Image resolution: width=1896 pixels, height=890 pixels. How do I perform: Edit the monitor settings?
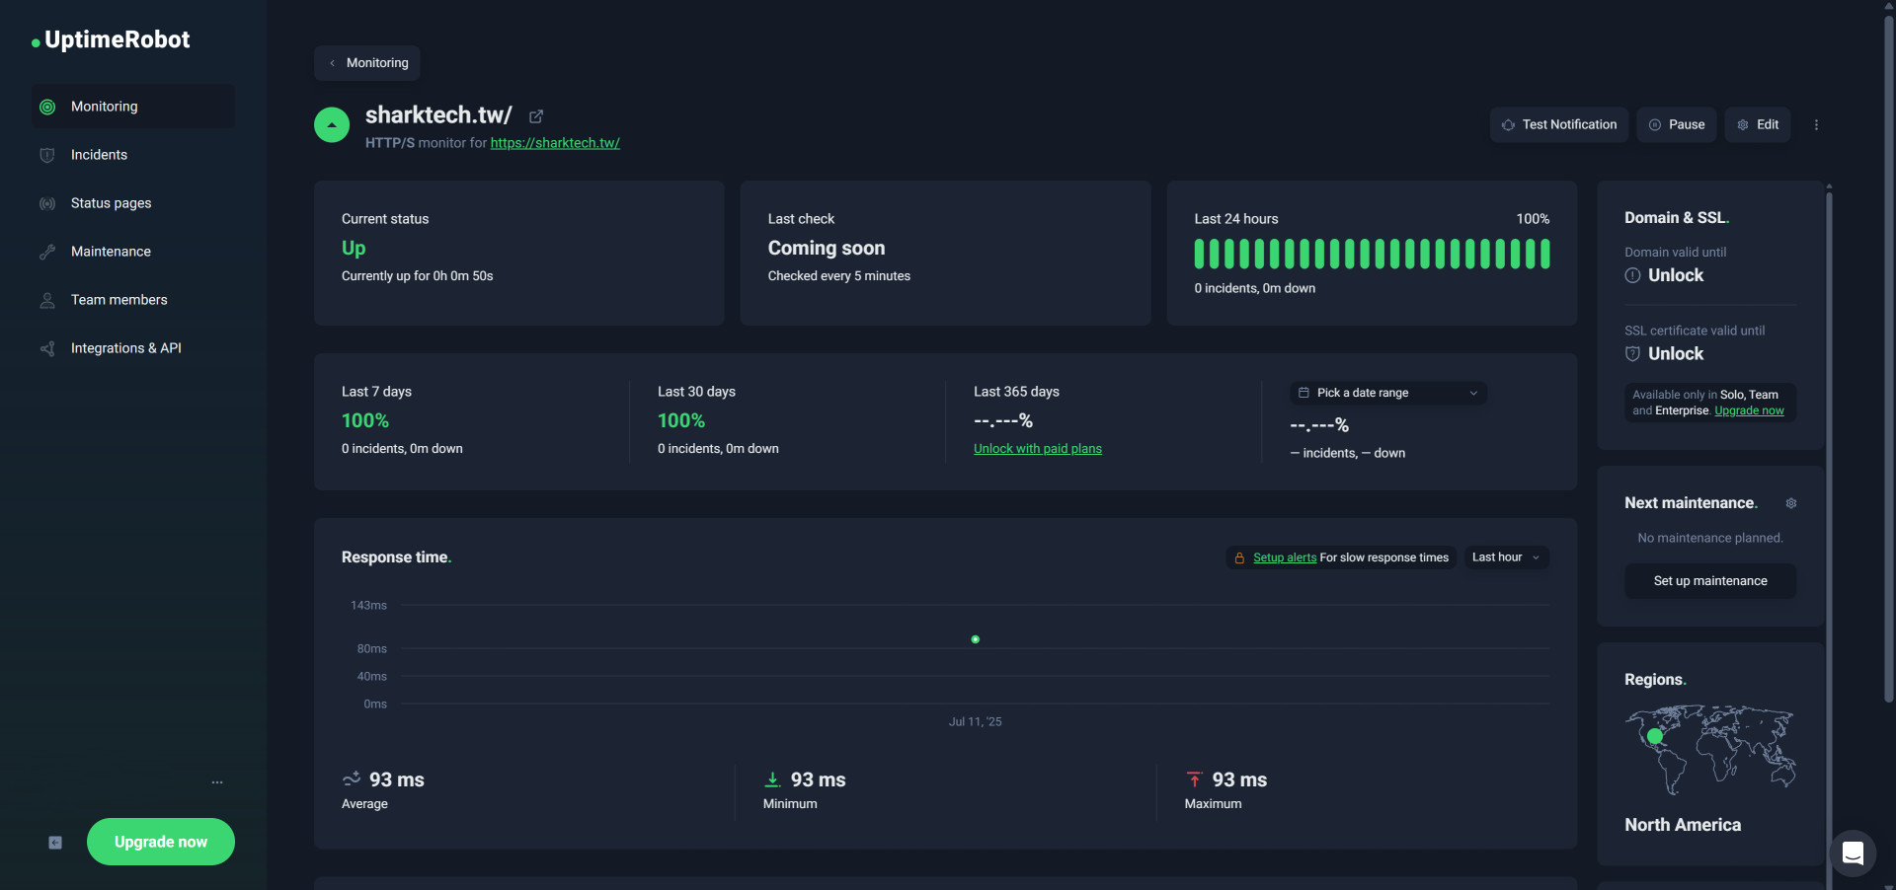(x=1758, y=125)
